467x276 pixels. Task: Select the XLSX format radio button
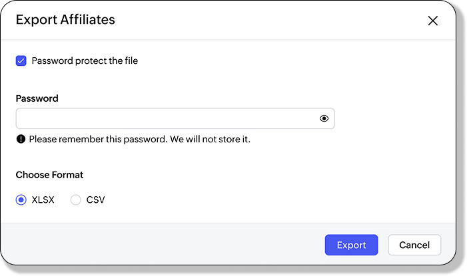pyautogui.click(x=21, y=200)
